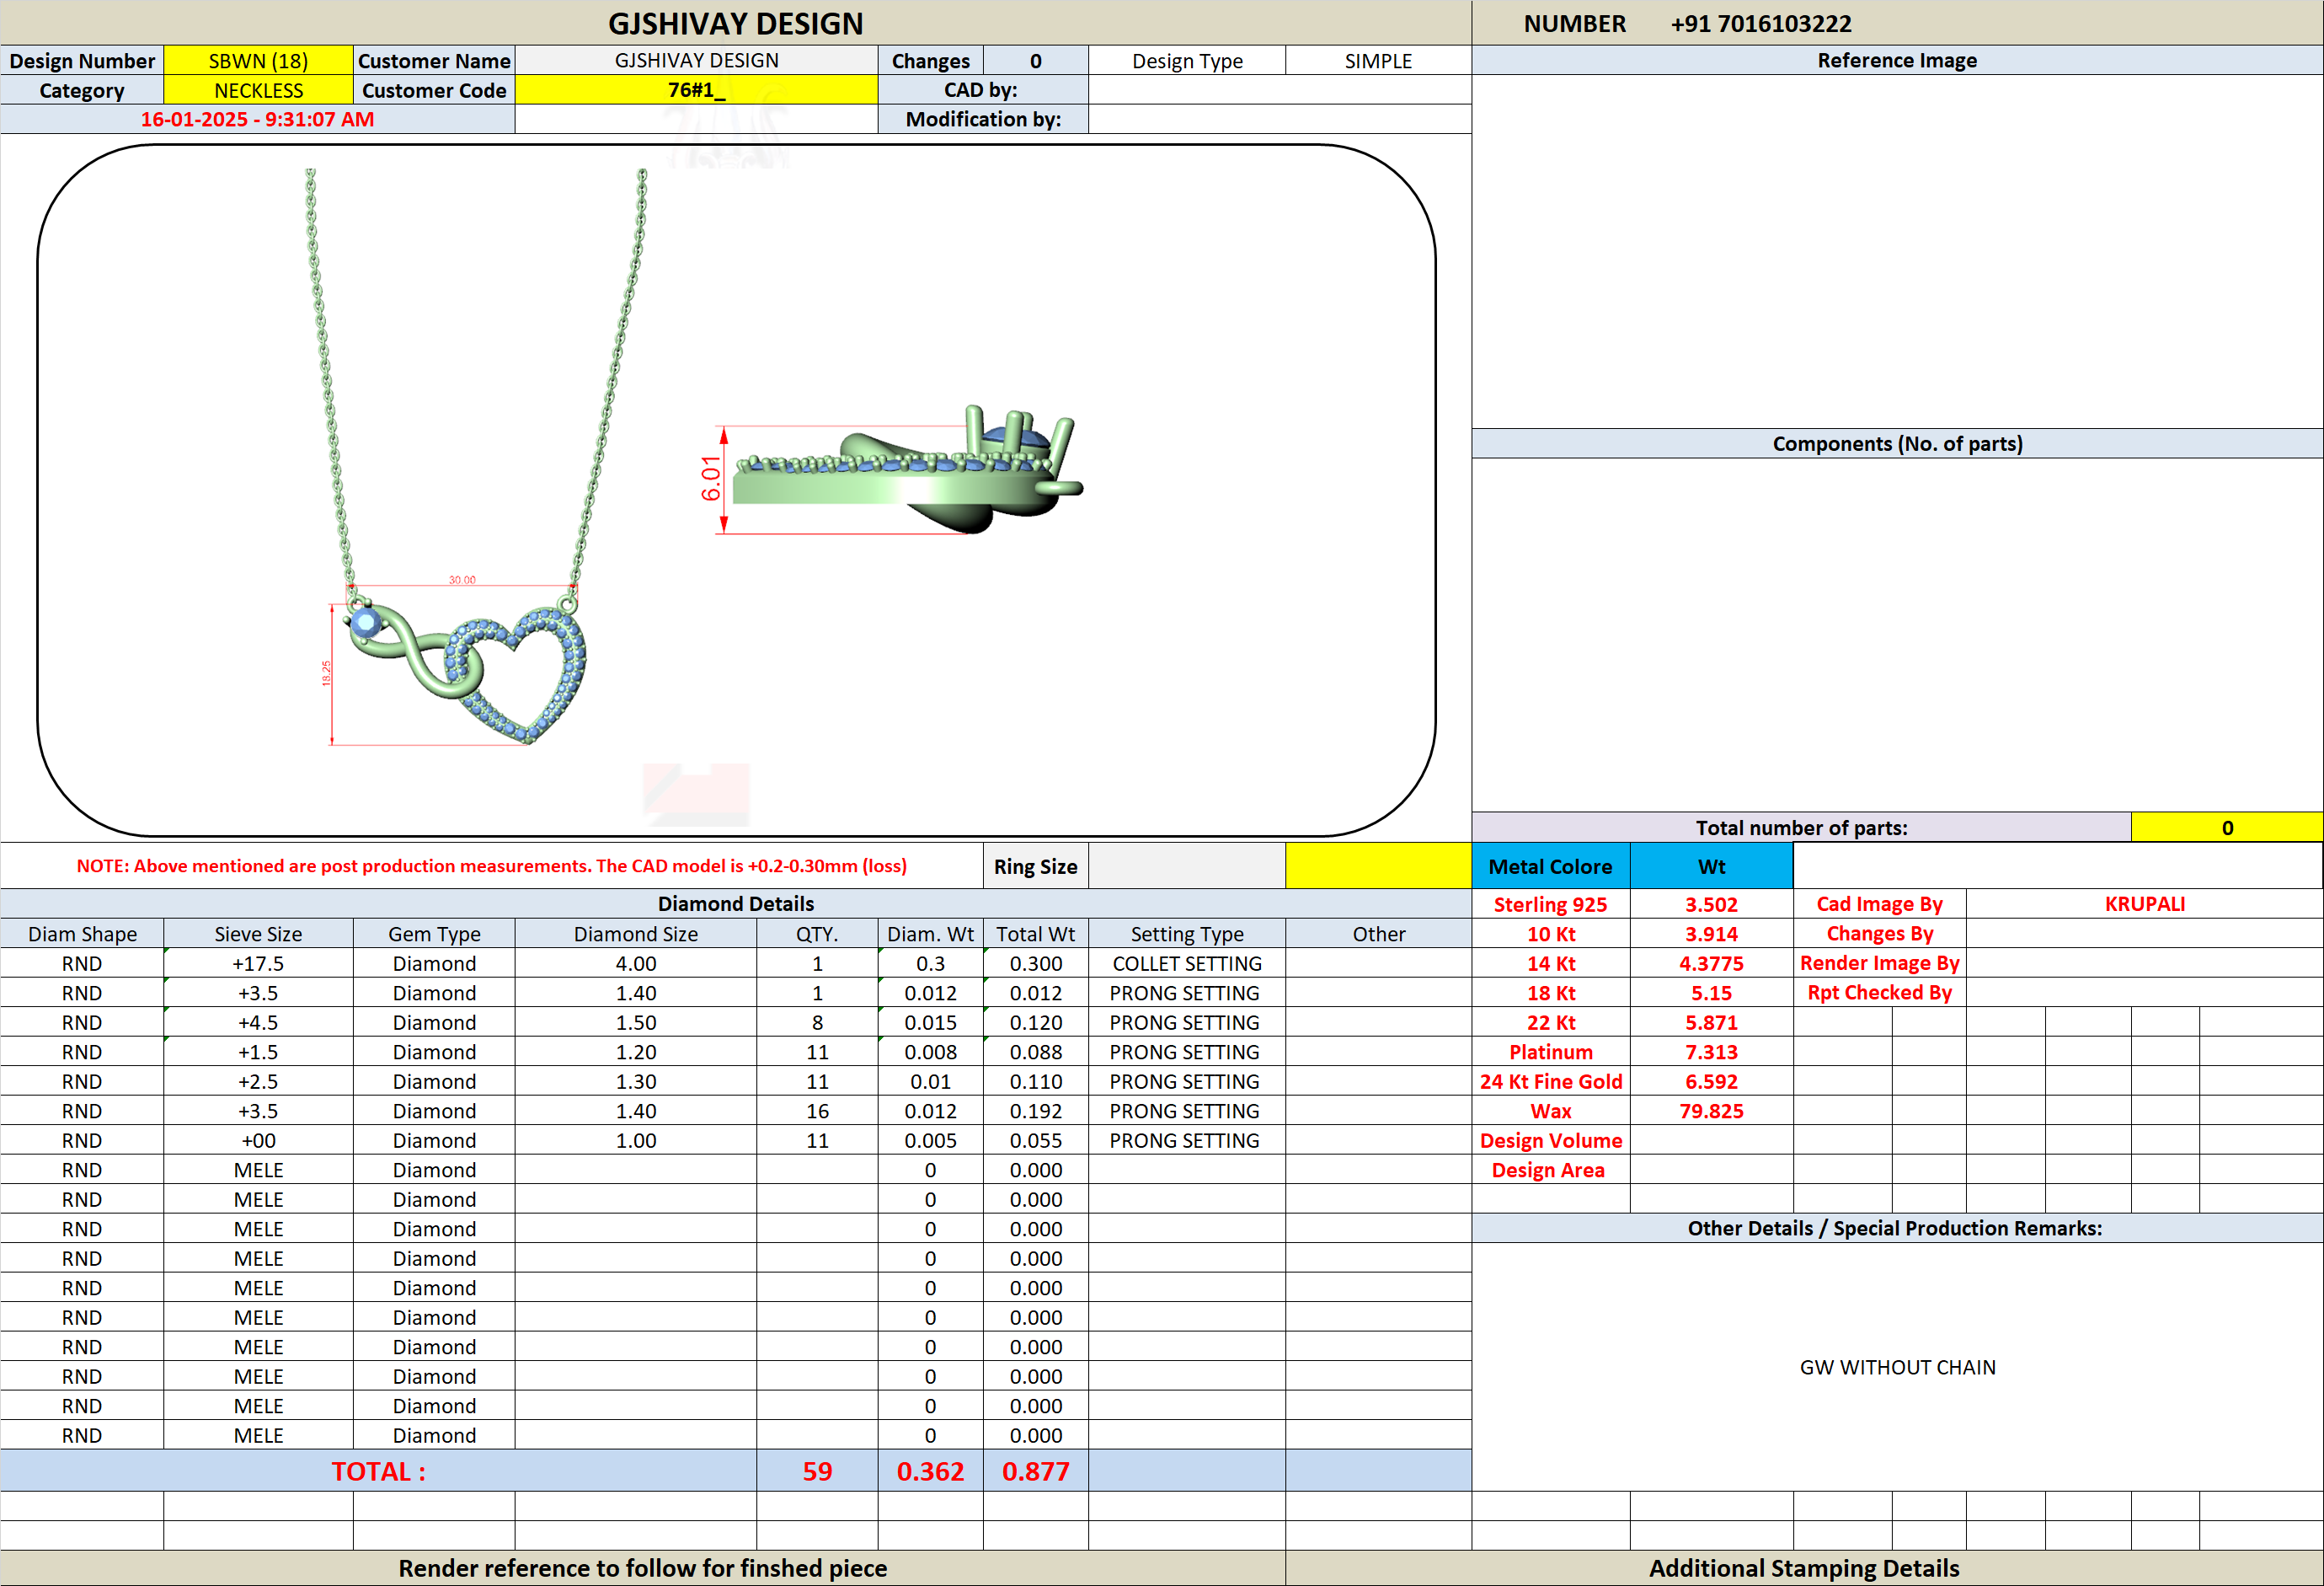Click the date stamp 16-01-2025 cell
Image resolution: width=2324 pixels, height=1586 pixels.
(x=257, y=119)
